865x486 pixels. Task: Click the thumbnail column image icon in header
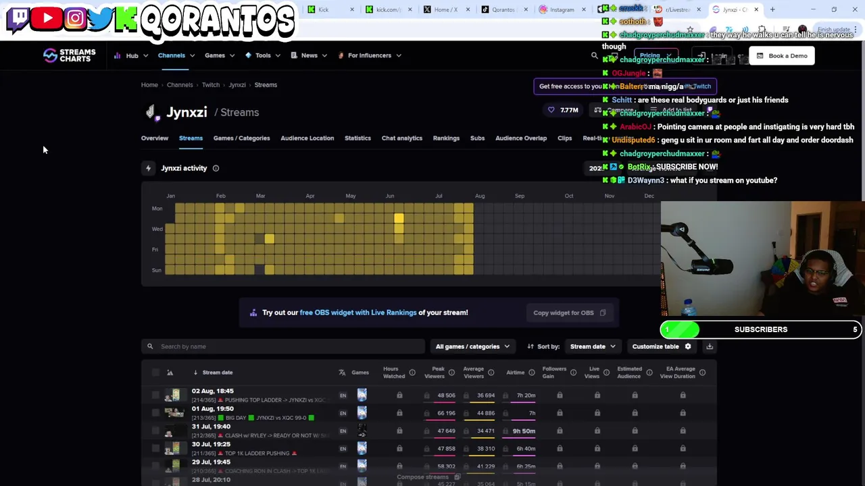coord(170,373)
